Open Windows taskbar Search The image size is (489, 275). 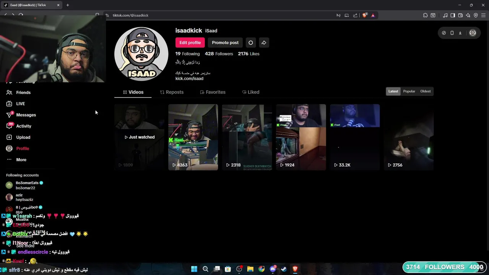click(206, 269)
